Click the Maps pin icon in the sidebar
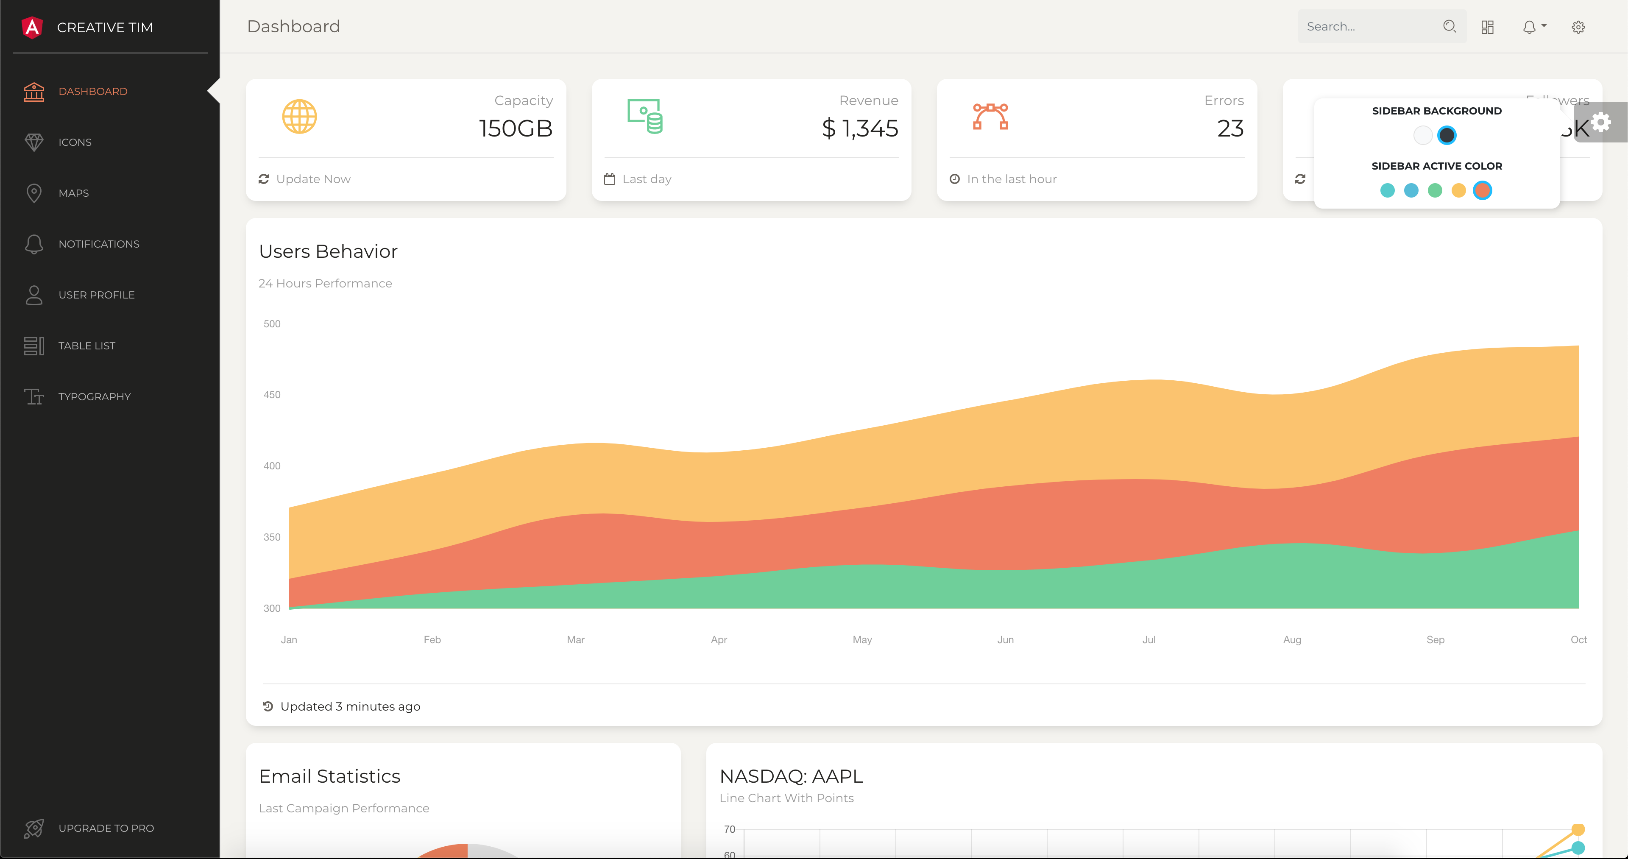The image size is (1628, 859). (35, 193)
